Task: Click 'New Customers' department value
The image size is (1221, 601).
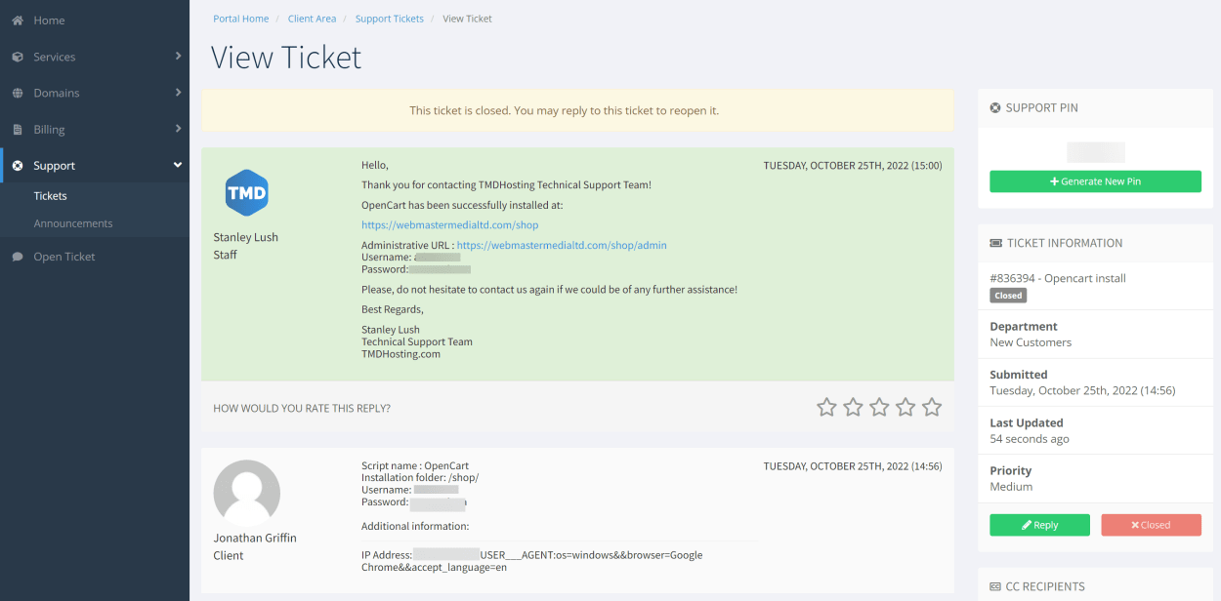Action: [x=1031, y=342]
